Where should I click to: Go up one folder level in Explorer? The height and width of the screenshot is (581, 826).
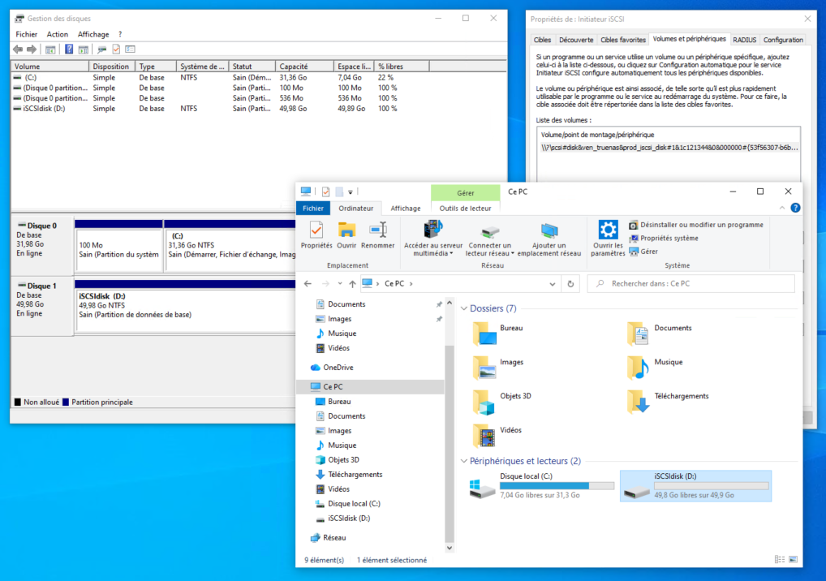tap(352, 284)
